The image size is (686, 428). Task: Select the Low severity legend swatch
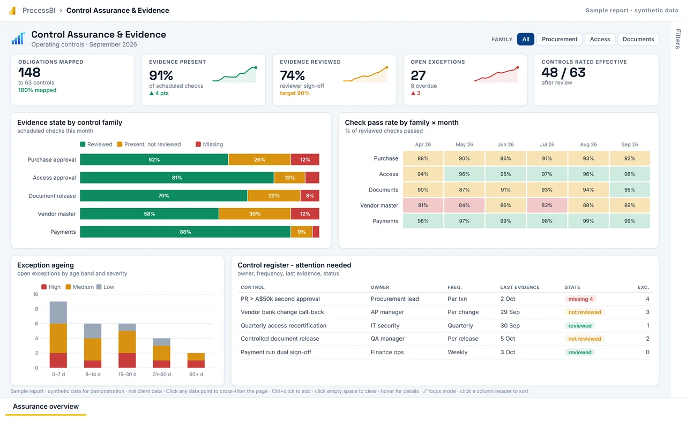tap(99, 287)
